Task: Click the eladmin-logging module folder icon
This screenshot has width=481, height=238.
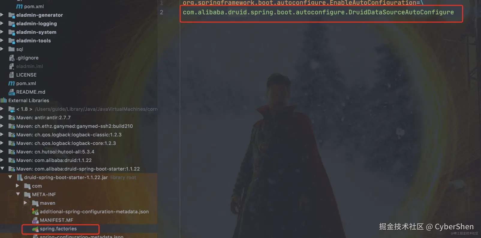Action: click(12, 24)
